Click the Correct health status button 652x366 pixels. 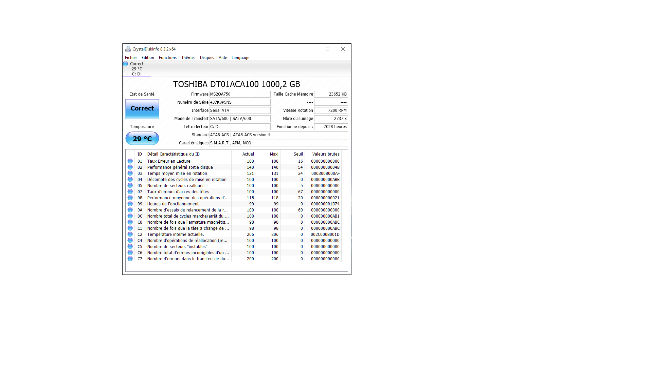(142, 109)
